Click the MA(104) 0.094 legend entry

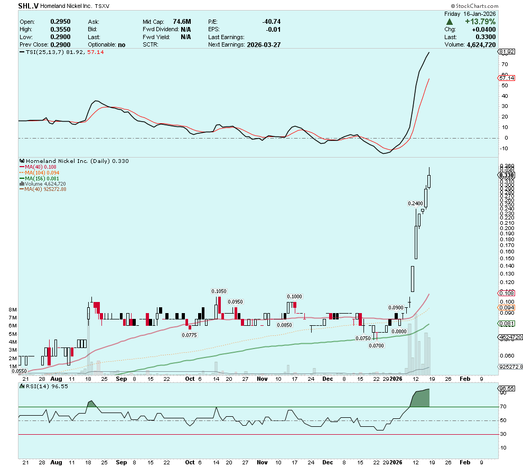point(40,172)
